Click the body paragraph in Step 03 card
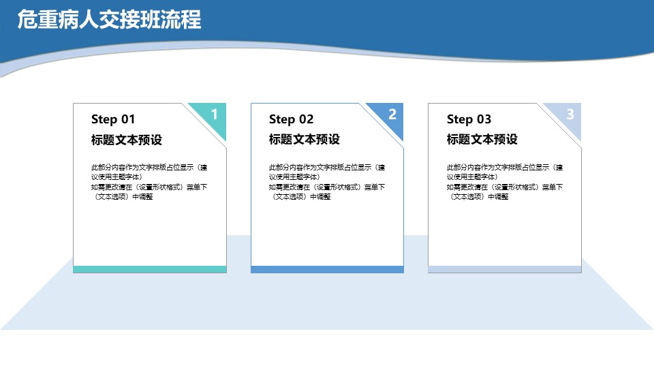 [505, 182]
